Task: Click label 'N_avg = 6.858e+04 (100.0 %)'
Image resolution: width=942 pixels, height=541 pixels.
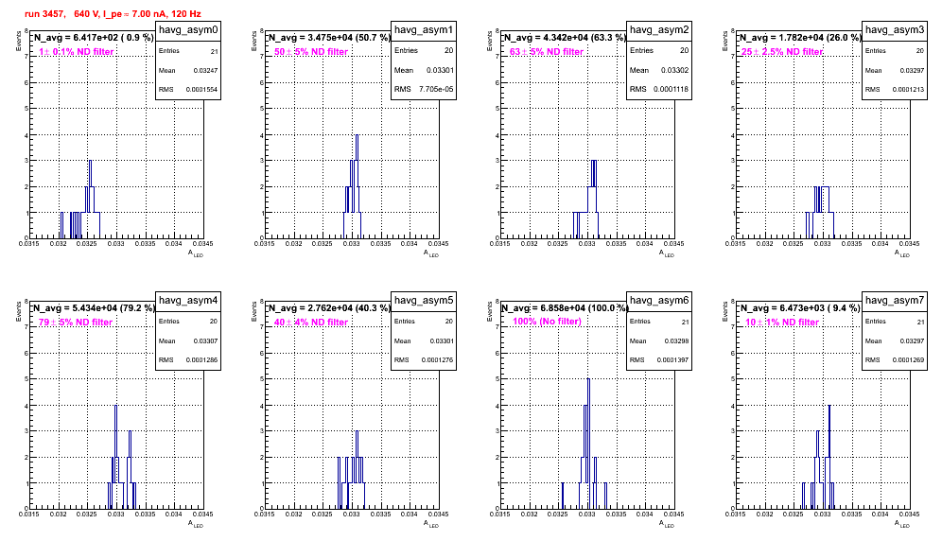Action: 566,308
